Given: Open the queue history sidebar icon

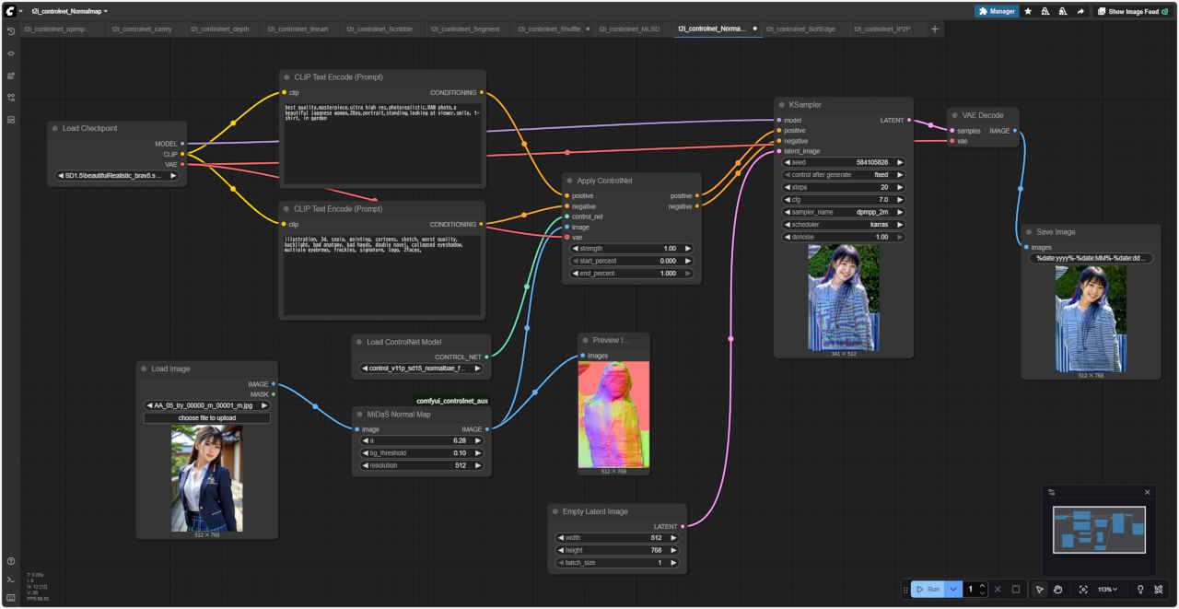Looking at the screenshot, I should [11, 31].
